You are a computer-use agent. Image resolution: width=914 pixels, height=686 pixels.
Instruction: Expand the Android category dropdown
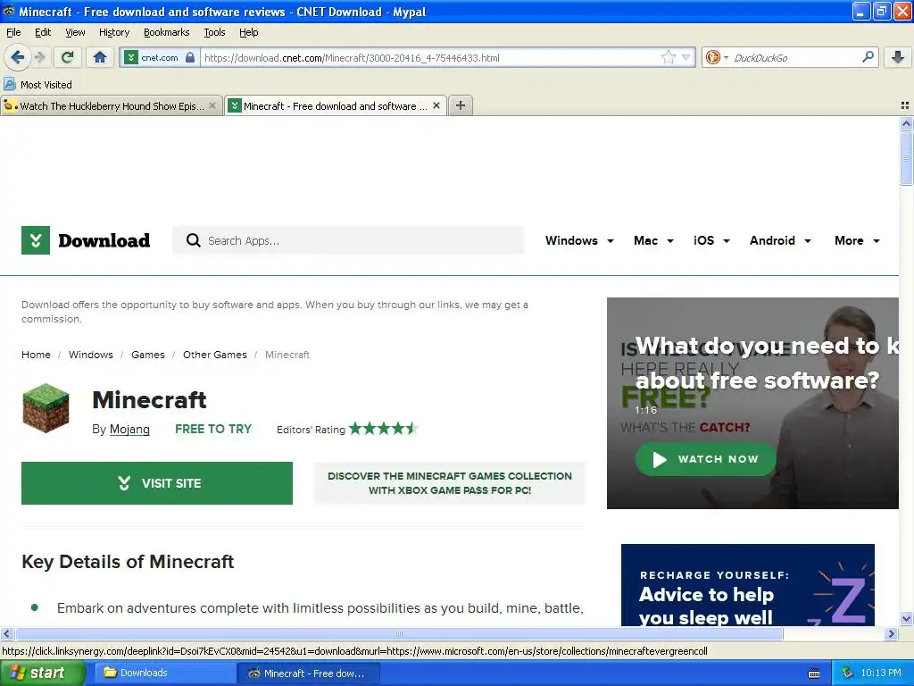pyautogui.click(x=780, y=240)
